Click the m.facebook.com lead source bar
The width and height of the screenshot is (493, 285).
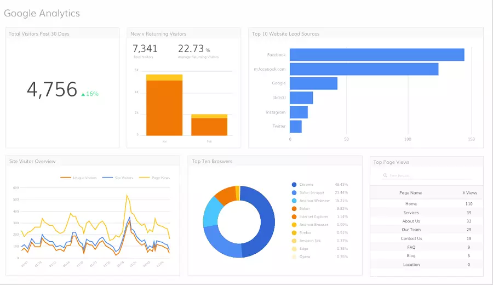click(364, 69)
